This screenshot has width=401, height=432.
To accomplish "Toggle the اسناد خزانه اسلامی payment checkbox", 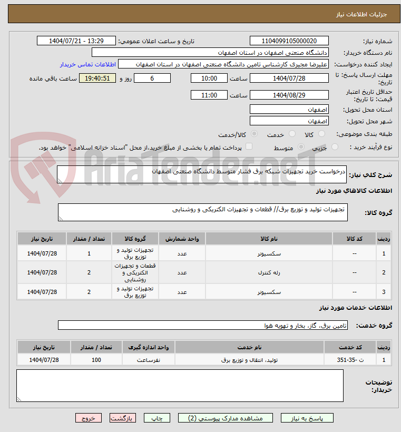I will [249, 146].
